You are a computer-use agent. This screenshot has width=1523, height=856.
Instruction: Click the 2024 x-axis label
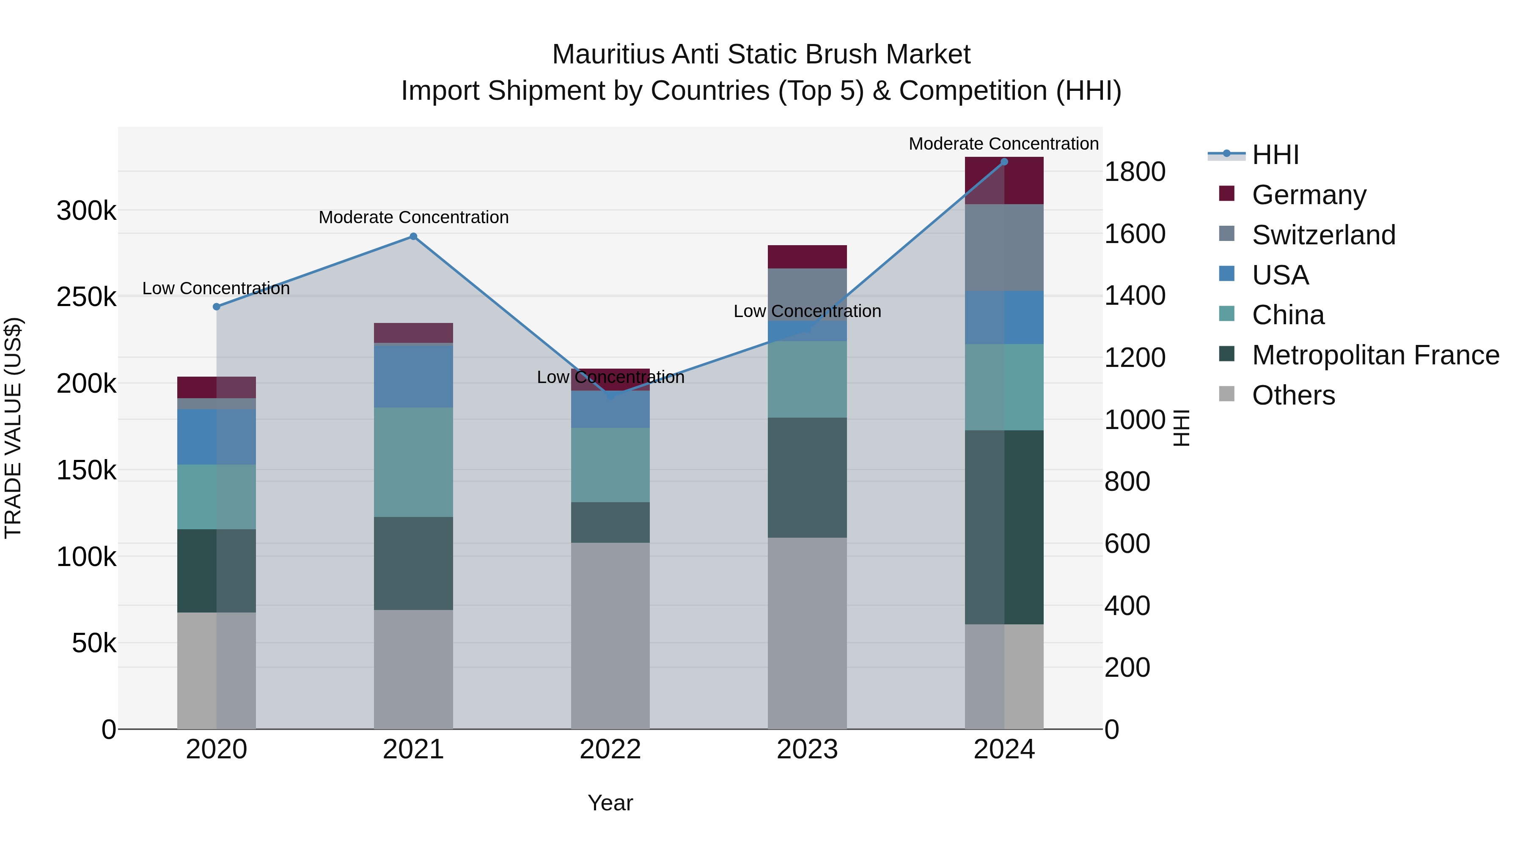point(1004,749)
